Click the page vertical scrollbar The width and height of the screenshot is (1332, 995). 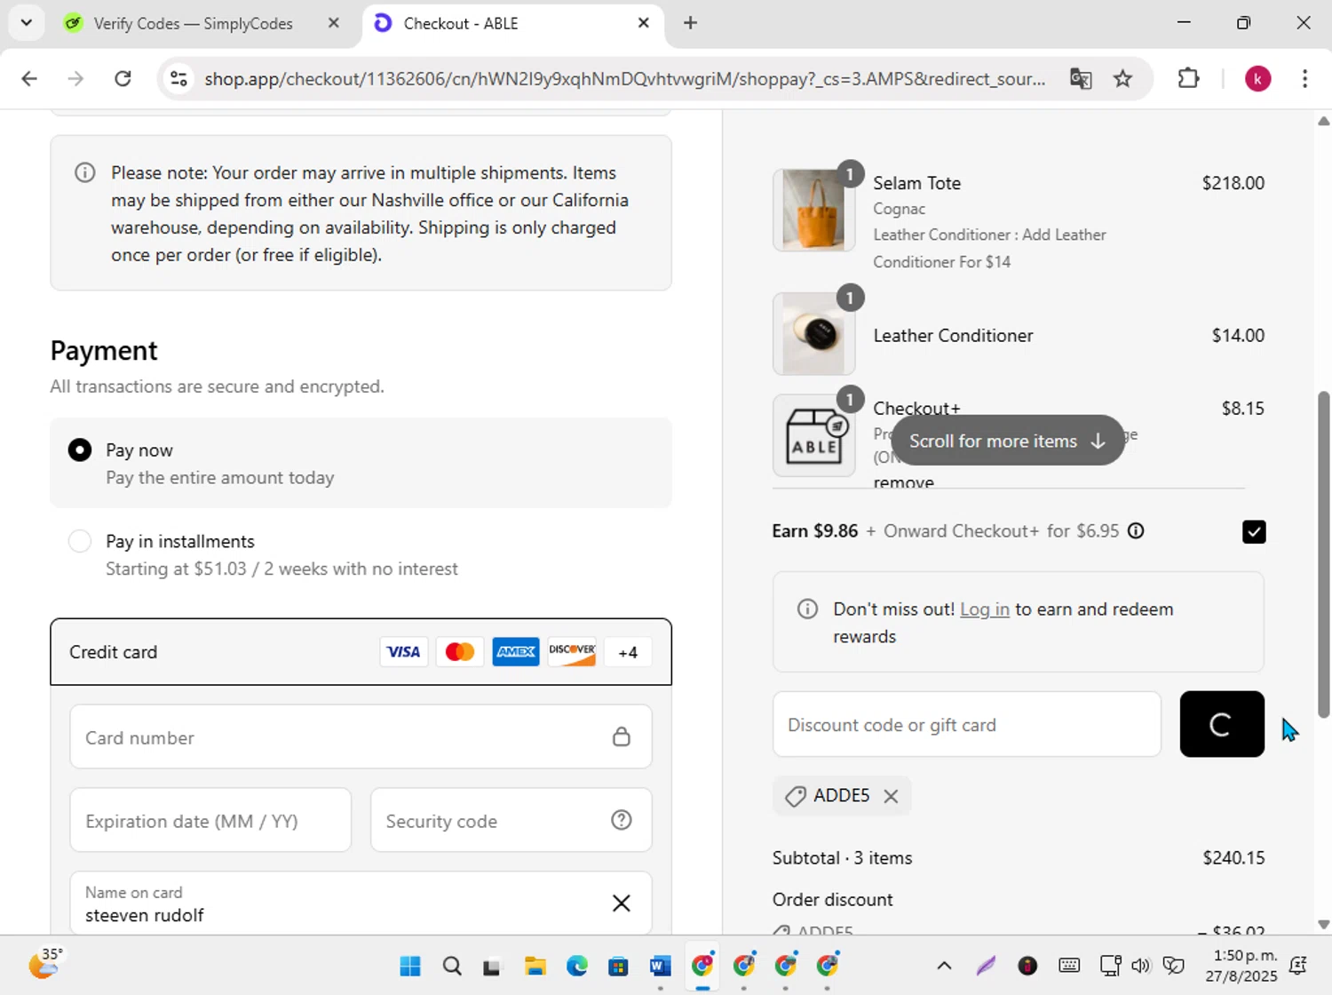(x=1323, y=553)
